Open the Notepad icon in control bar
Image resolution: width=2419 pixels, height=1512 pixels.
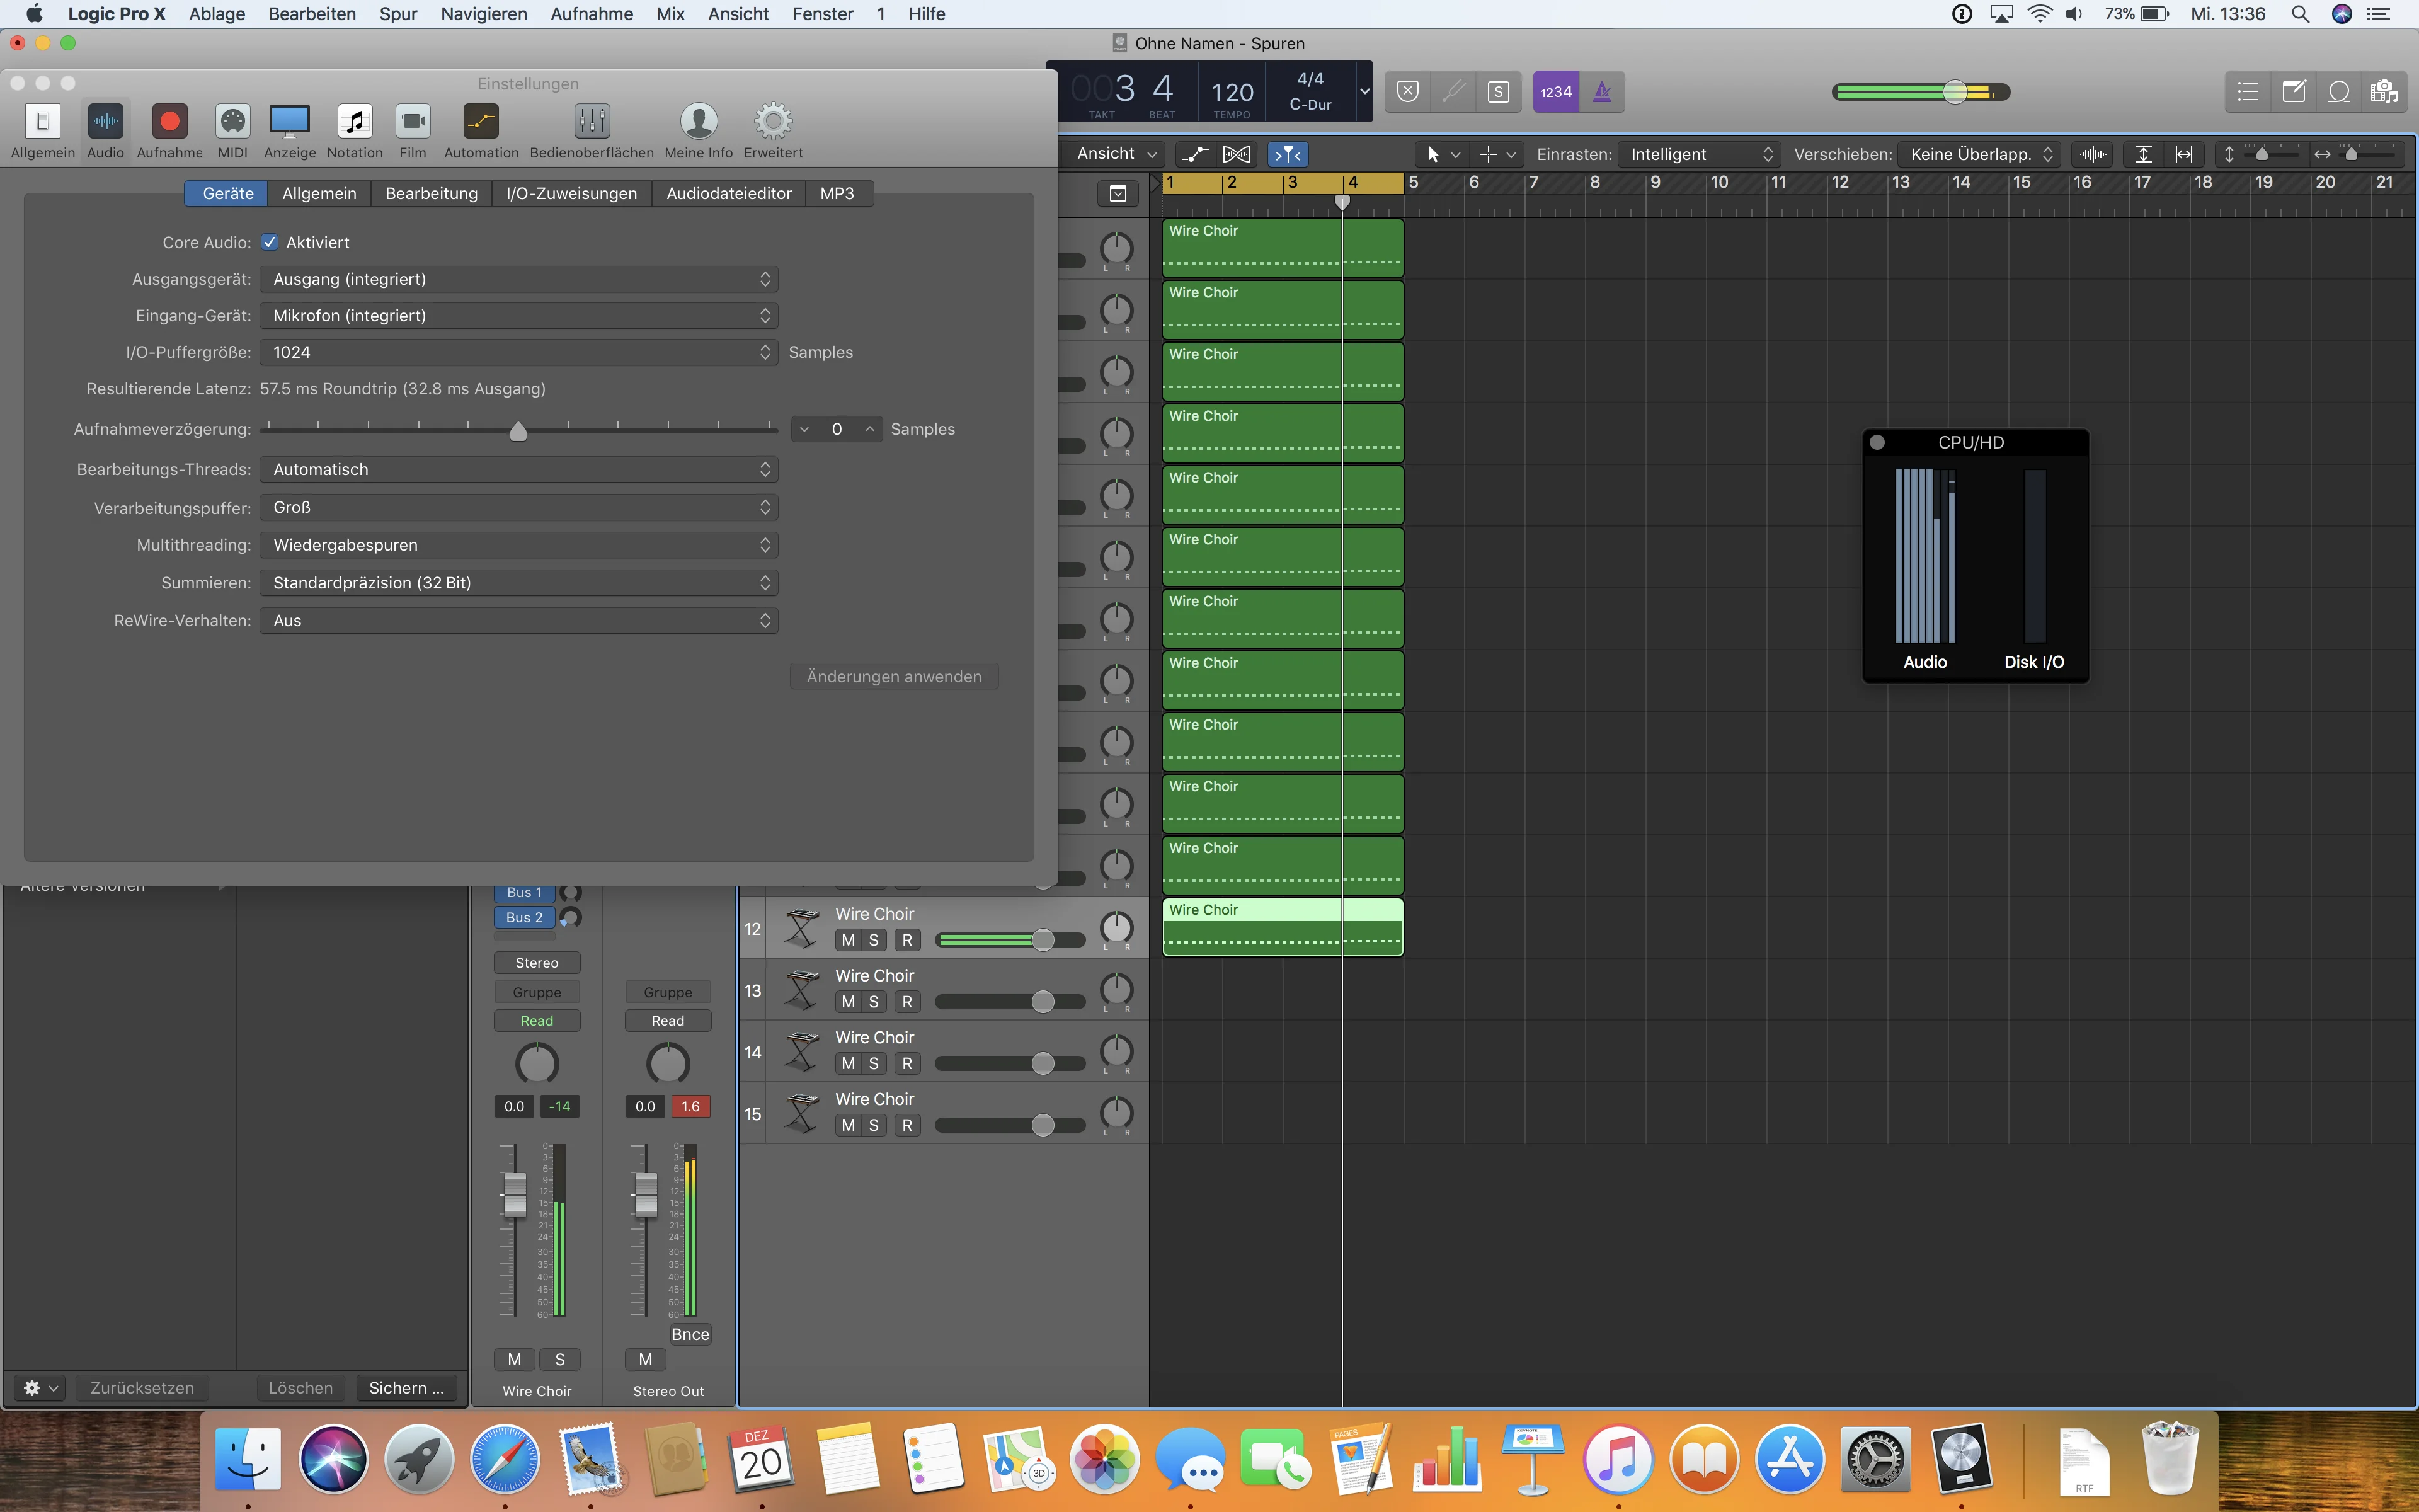(2294, 92)
